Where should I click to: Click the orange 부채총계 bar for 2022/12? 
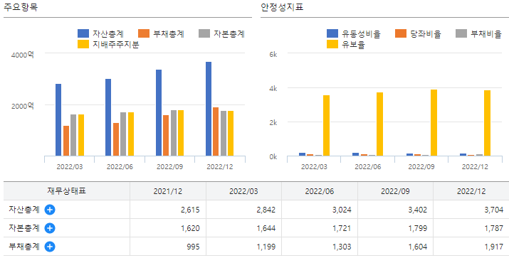click(x=216, y=131)
